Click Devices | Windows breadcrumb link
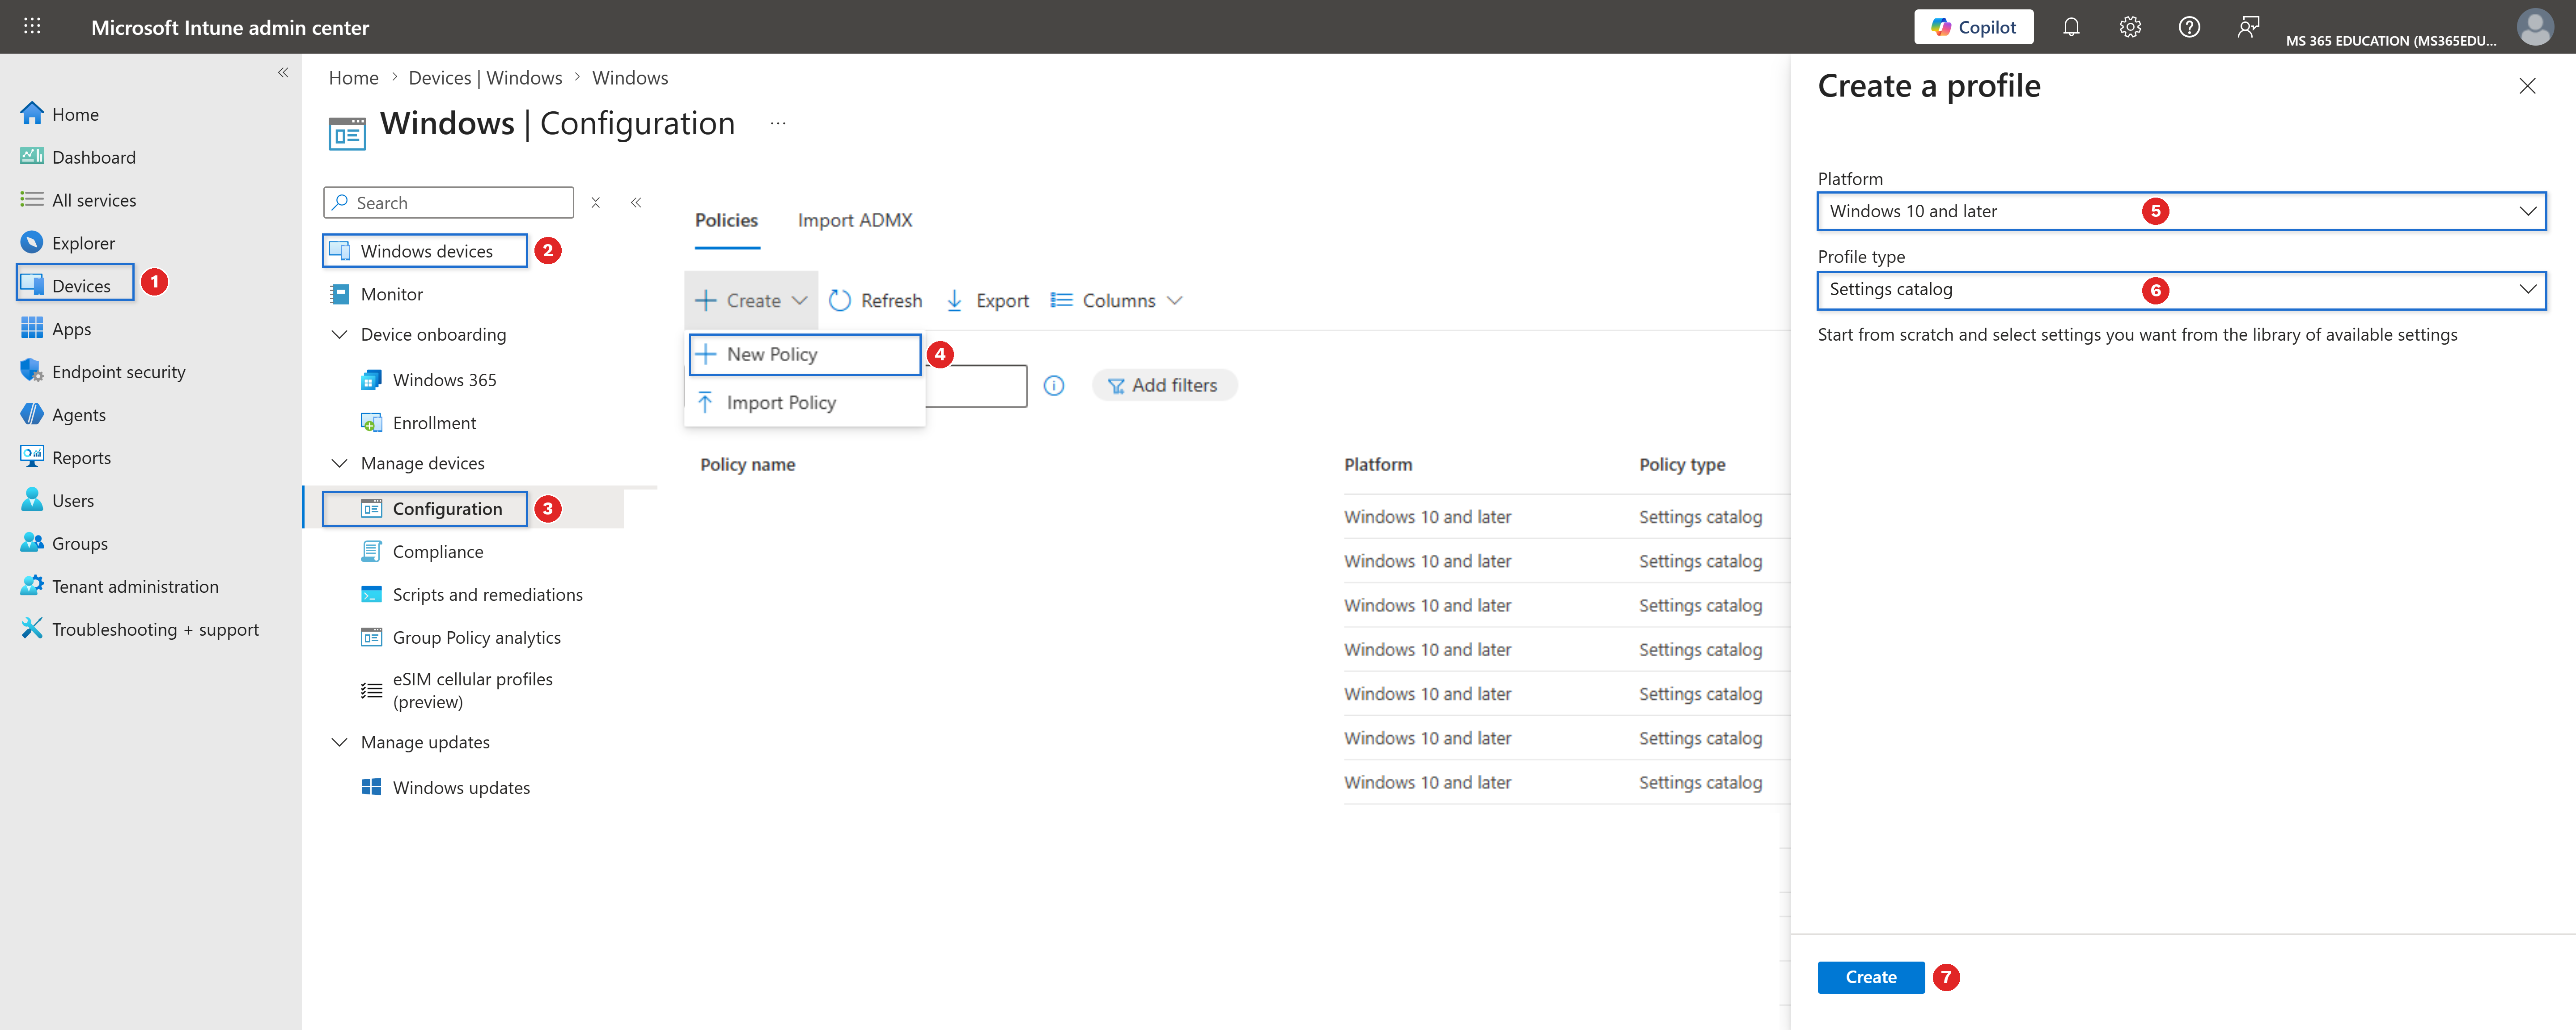 [x=485, y=78]
